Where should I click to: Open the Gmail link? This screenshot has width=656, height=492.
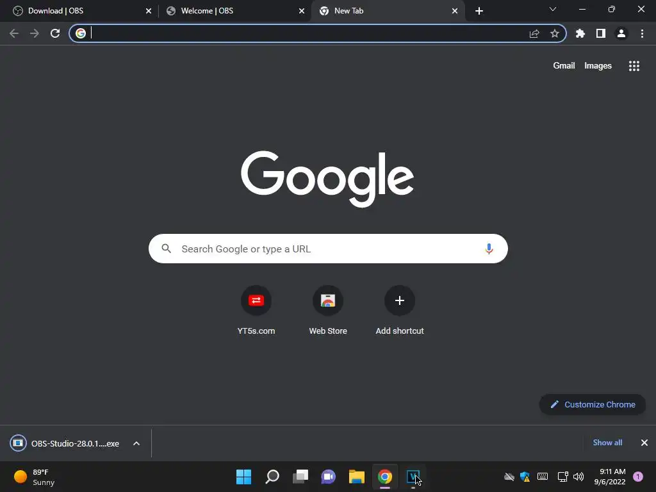(564, 66)
